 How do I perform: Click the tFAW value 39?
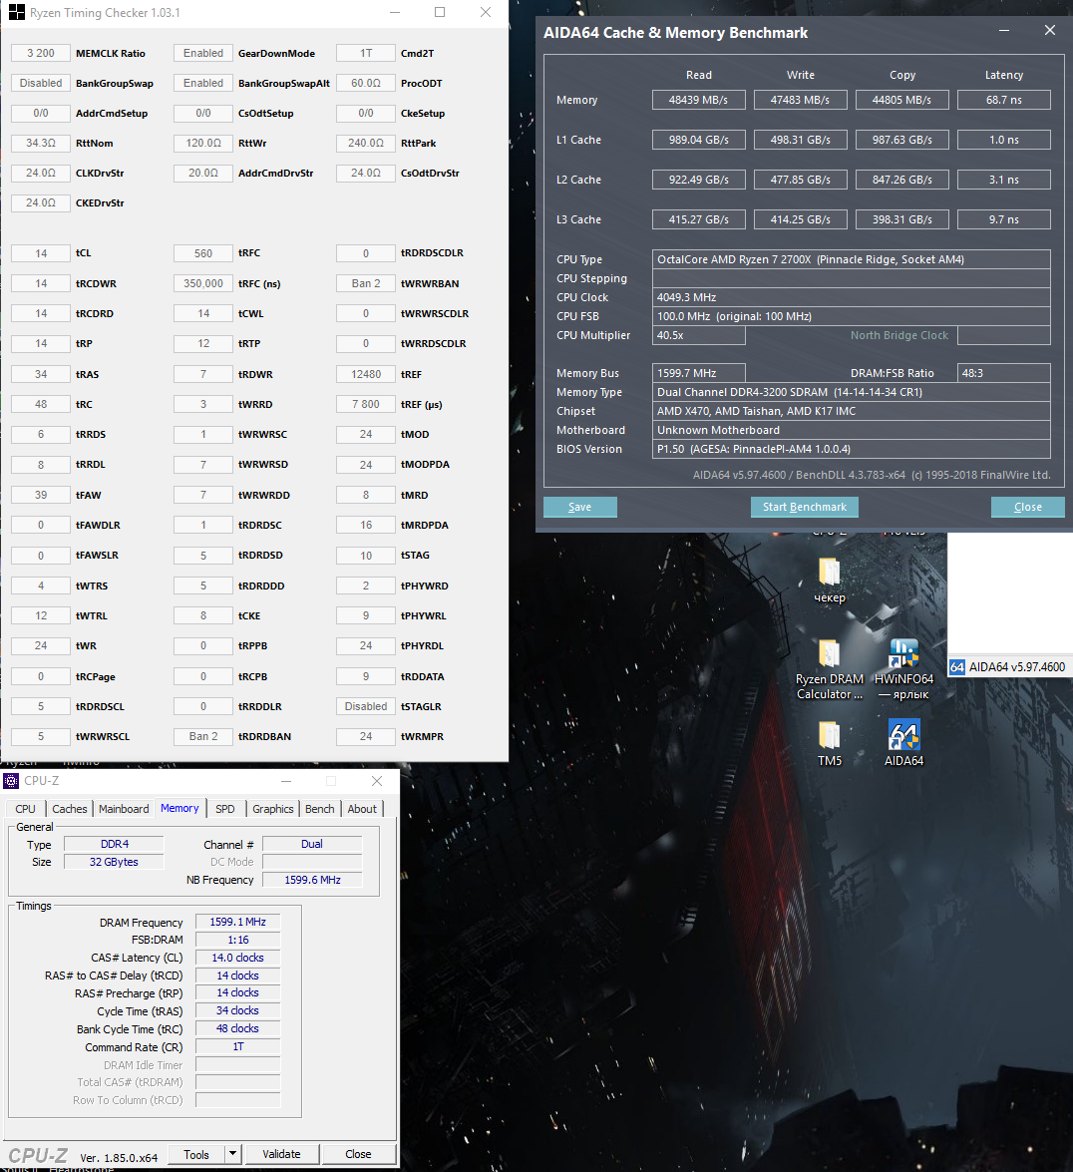click(41, 495)
